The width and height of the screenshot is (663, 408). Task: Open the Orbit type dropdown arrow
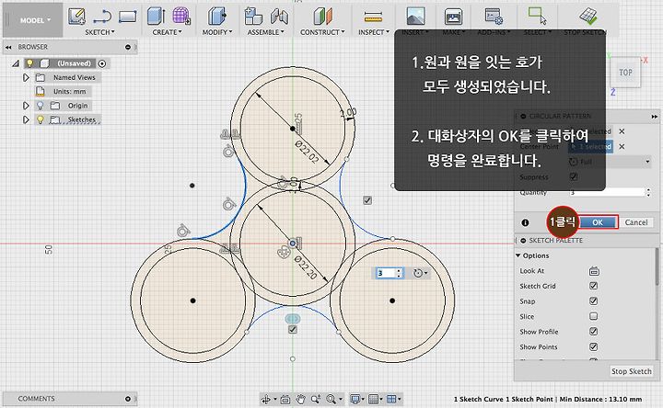275,399
